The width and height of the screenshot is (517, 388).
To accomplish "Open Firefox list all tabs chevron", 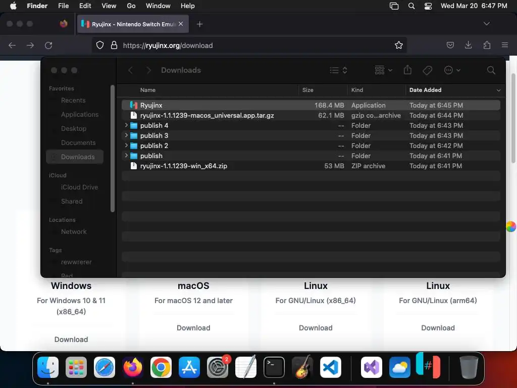I will click(486, 24).
